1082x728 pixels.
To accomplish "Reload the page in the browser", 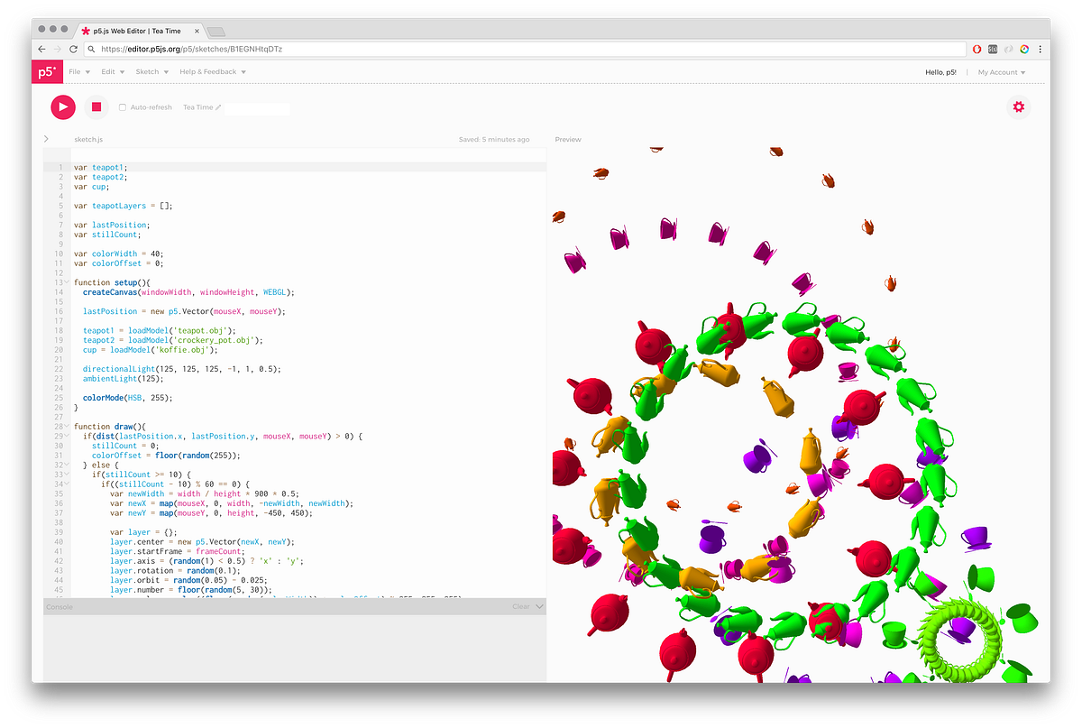I will coord(73,49).
